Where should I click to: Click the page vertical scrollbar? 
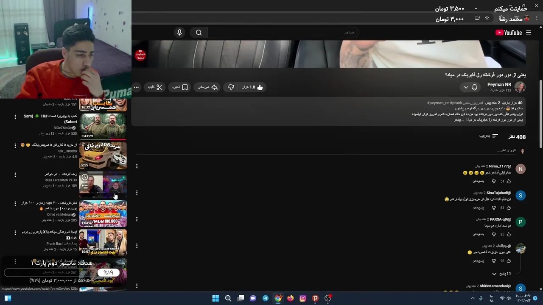point(540,114)
